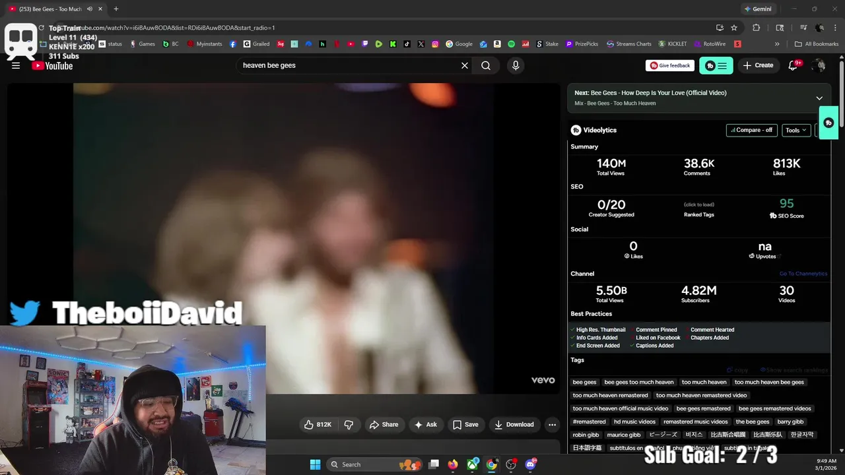The height and width of the screenshot is (475, 845).
Task: Toggle Videolytics Compare - off
Action: pos(751,130)
